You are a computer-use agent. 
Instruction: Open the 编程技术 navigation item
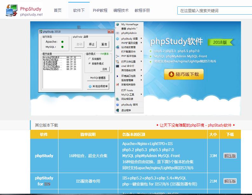pos(121,10)
